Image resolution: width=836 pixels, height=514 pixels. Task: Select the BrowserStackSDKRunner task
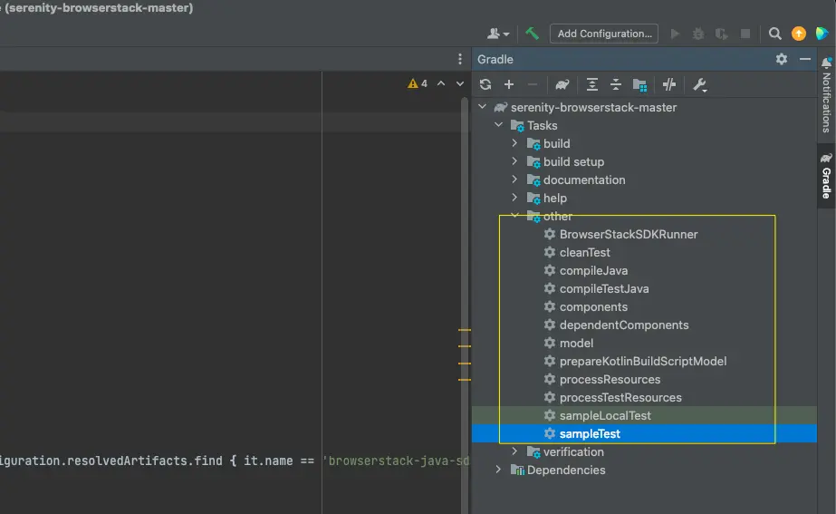(628, 234)
